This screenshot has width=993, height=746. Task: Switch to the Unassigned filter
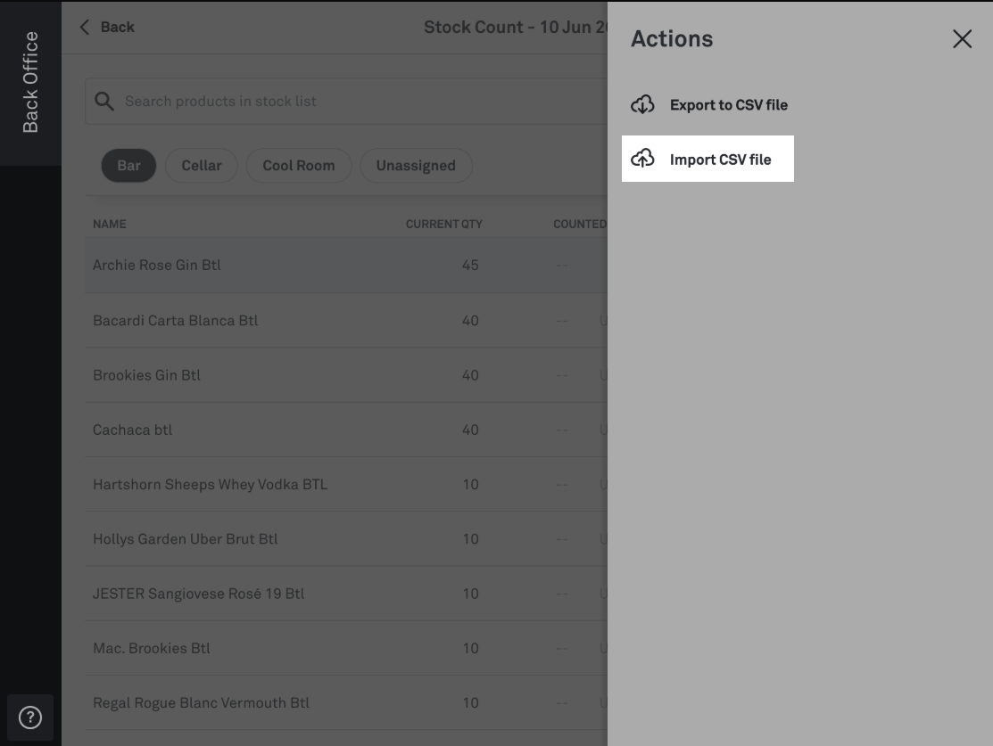(416, 166)
